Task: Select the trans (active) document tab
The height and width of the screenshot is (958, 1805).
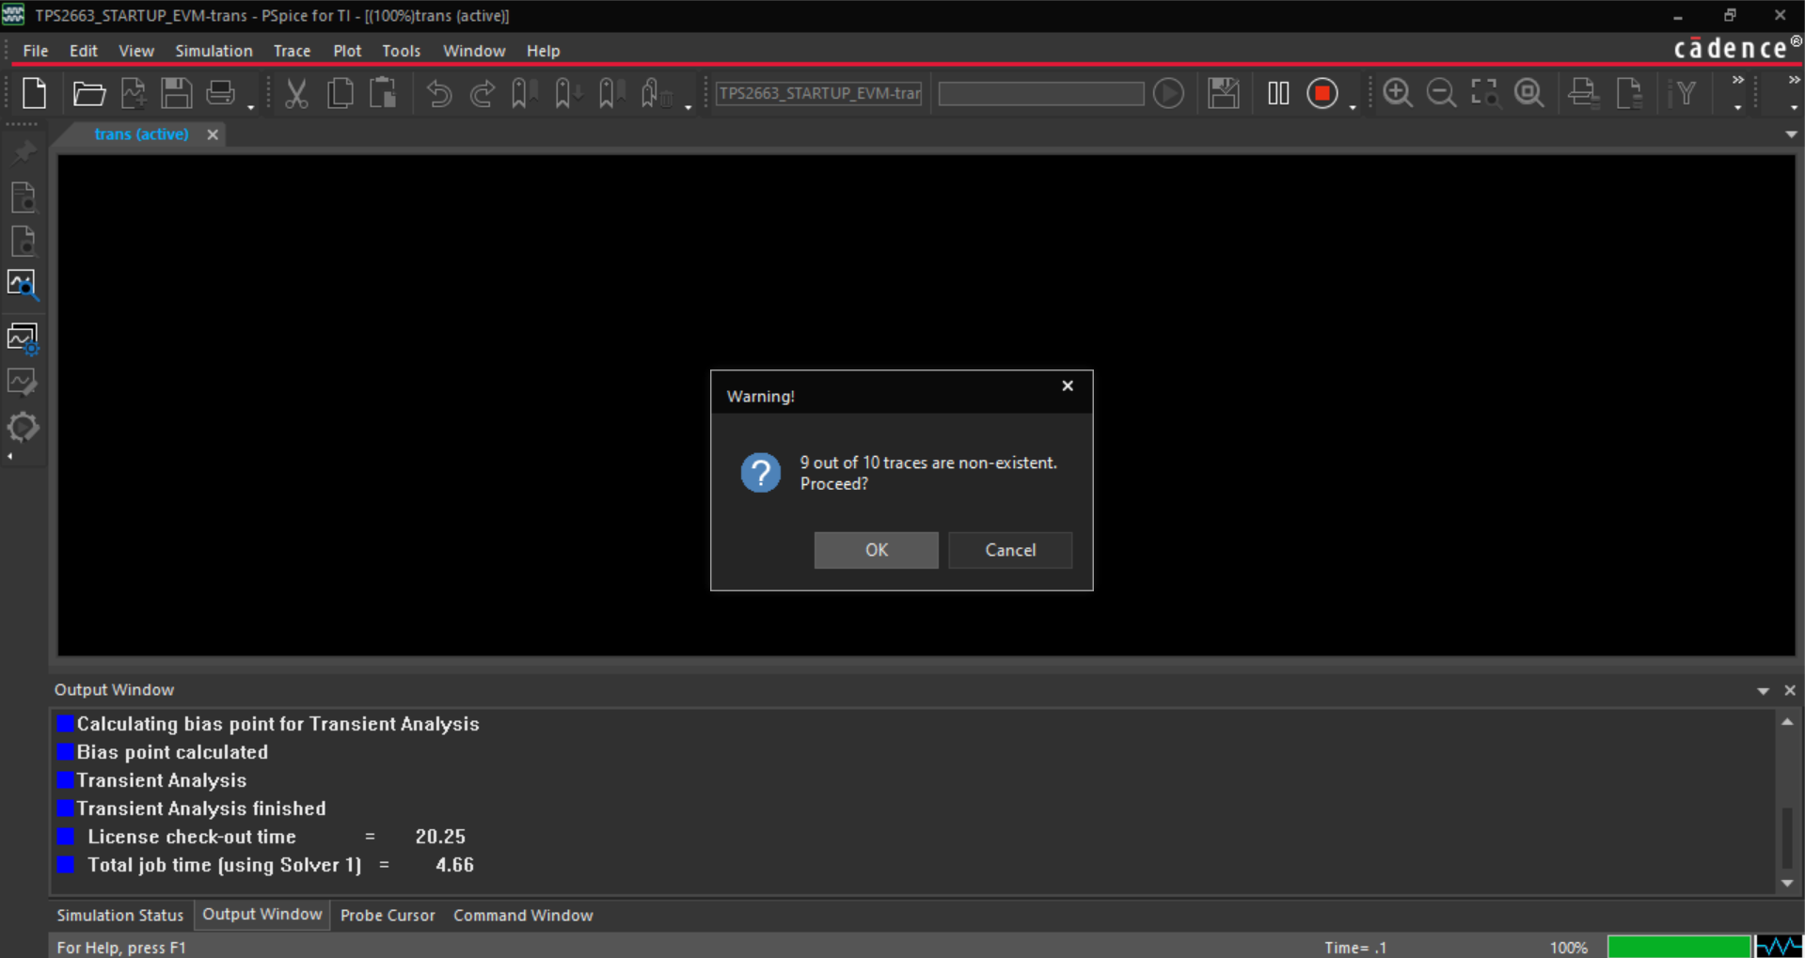Action: click(x=141, y=134)
